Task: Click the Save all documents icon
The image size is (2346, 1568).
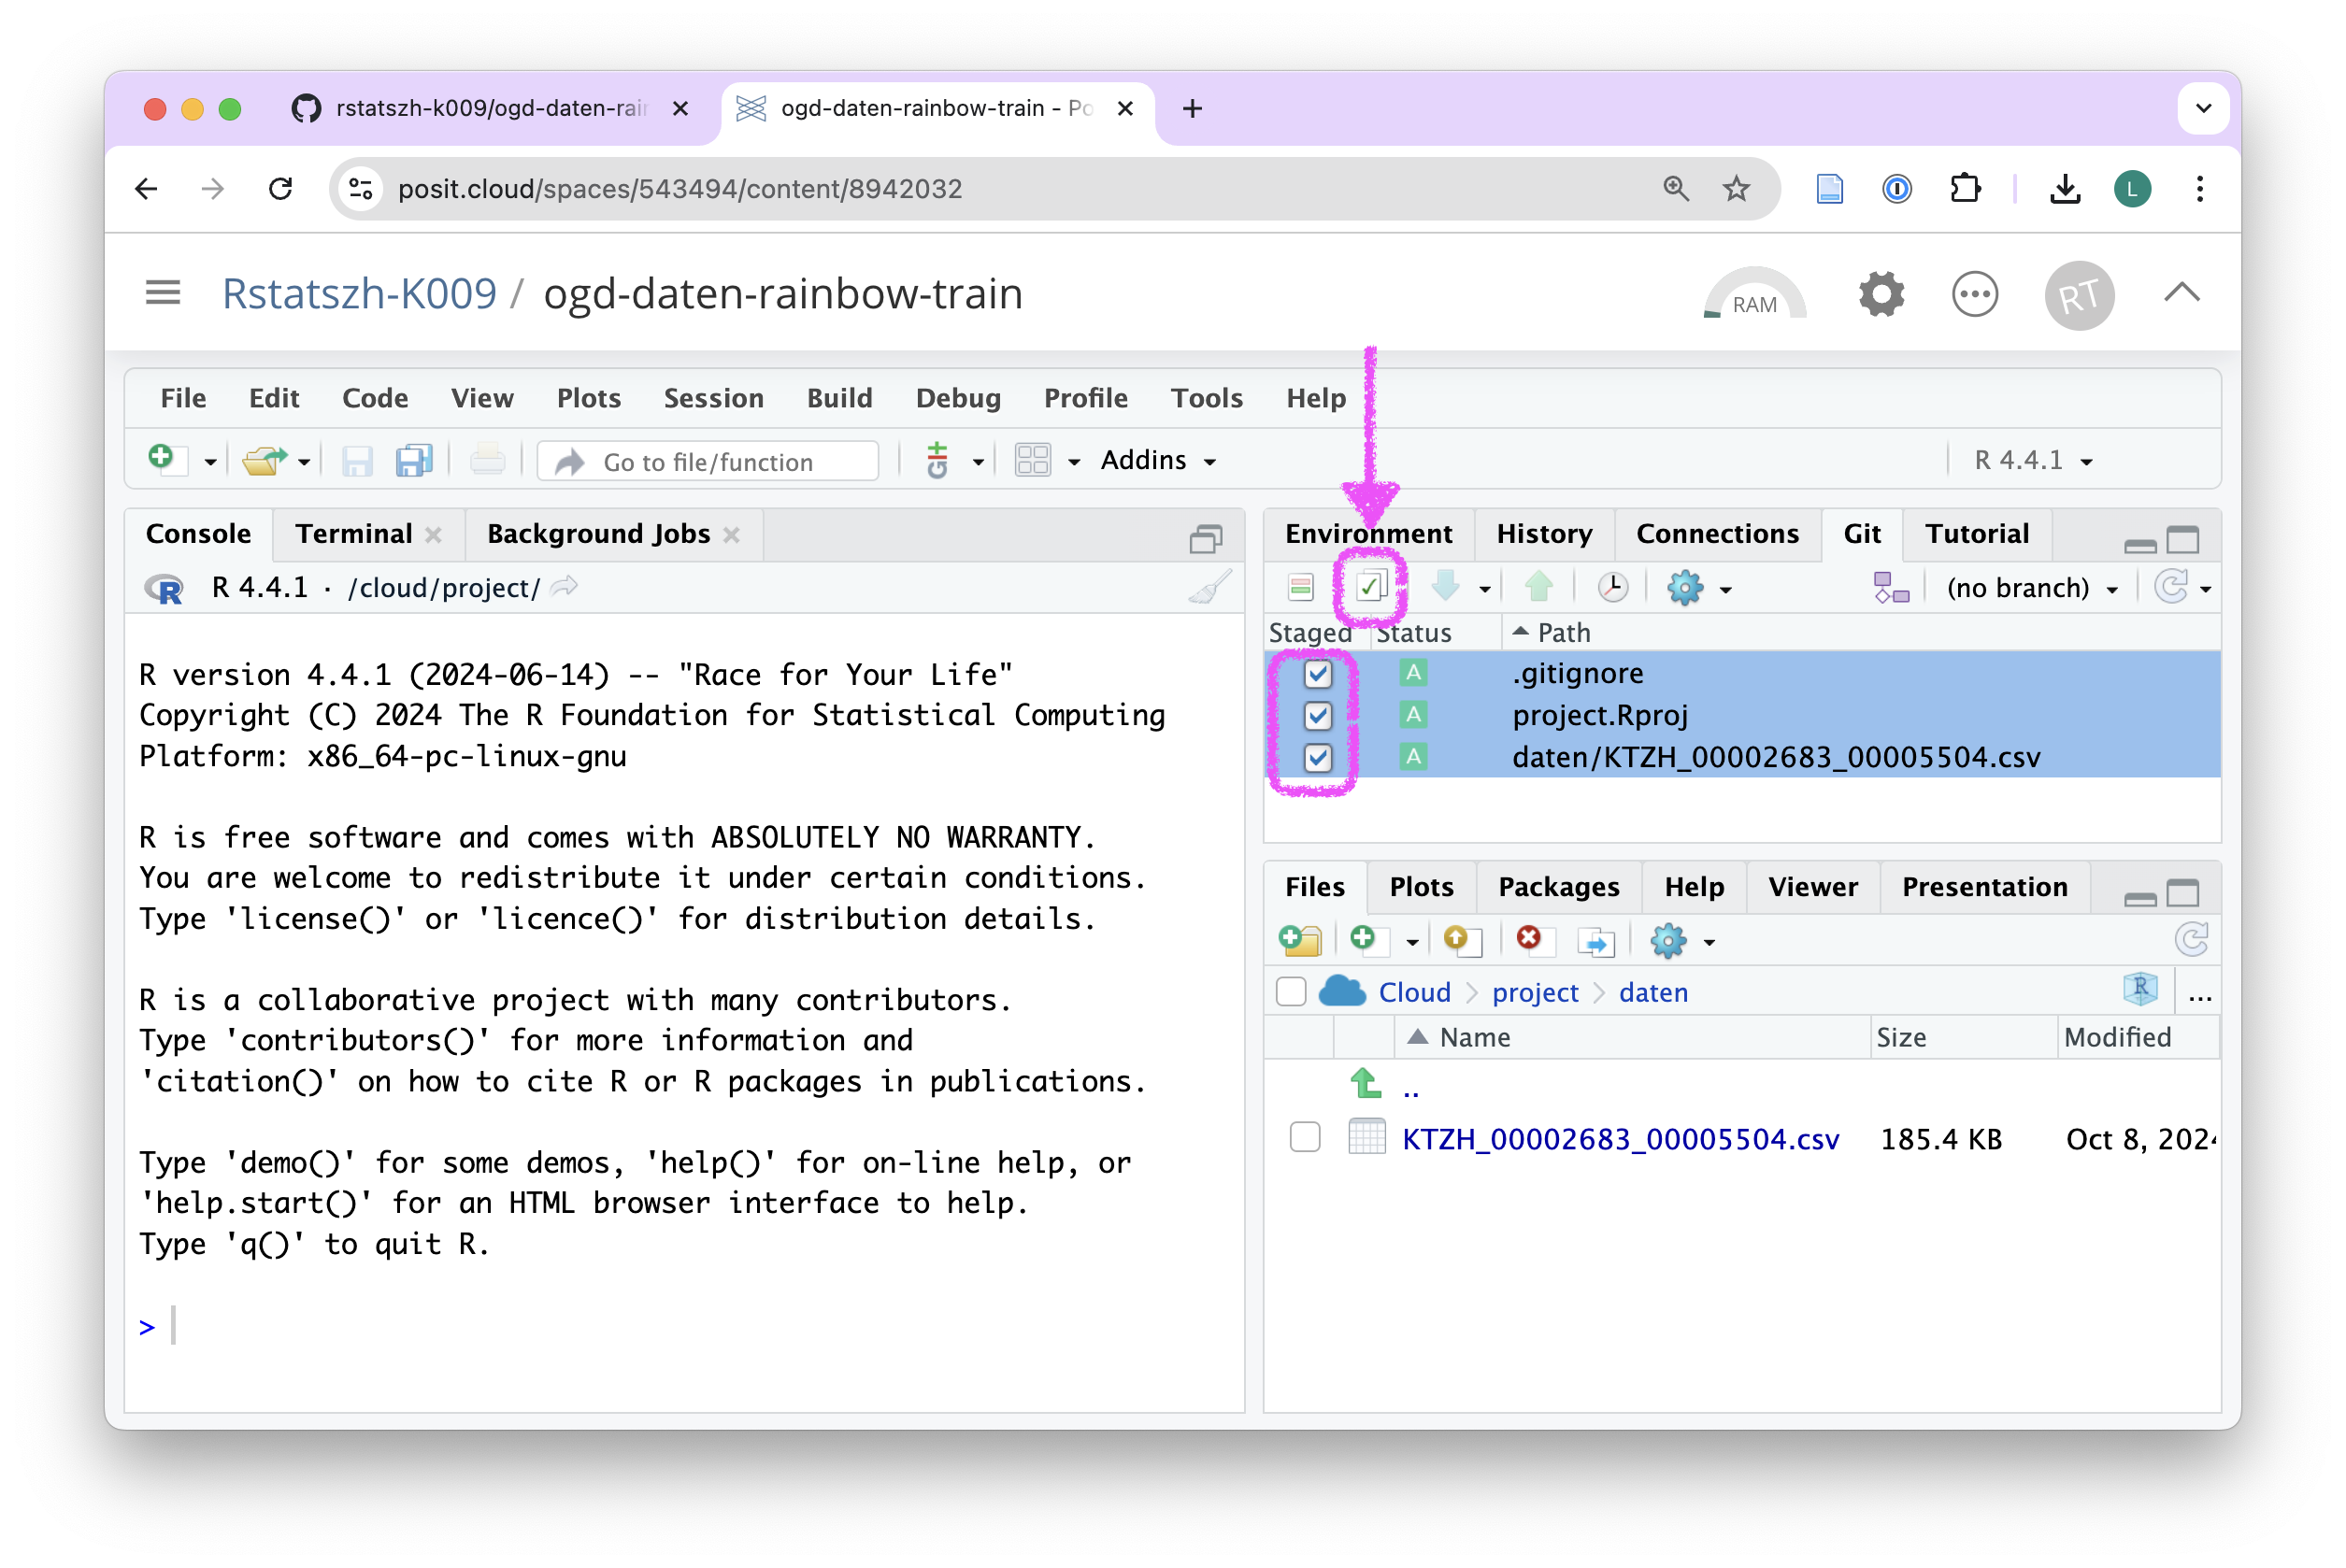Action: 414,461
